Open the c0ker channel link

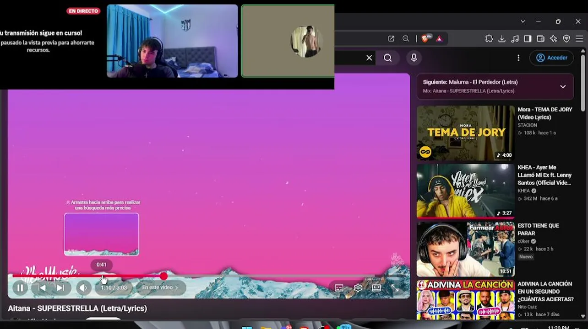click(523, 241)
